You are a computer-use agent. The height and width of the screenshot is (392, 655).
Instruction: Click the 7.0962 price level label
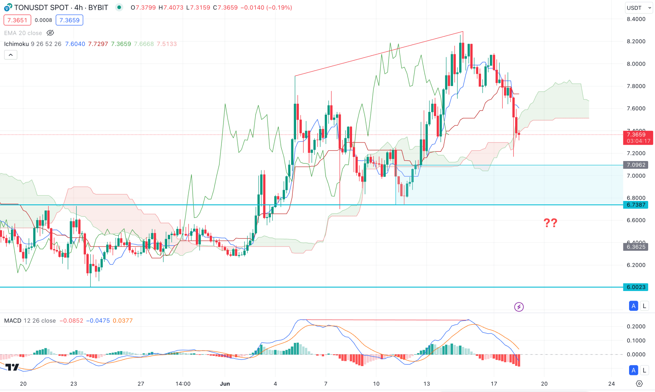tap(636, 165)
